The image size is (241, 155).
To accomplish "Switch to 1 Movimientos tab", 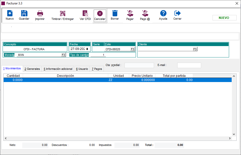I will pyautogui.click(x=12, y=68).
